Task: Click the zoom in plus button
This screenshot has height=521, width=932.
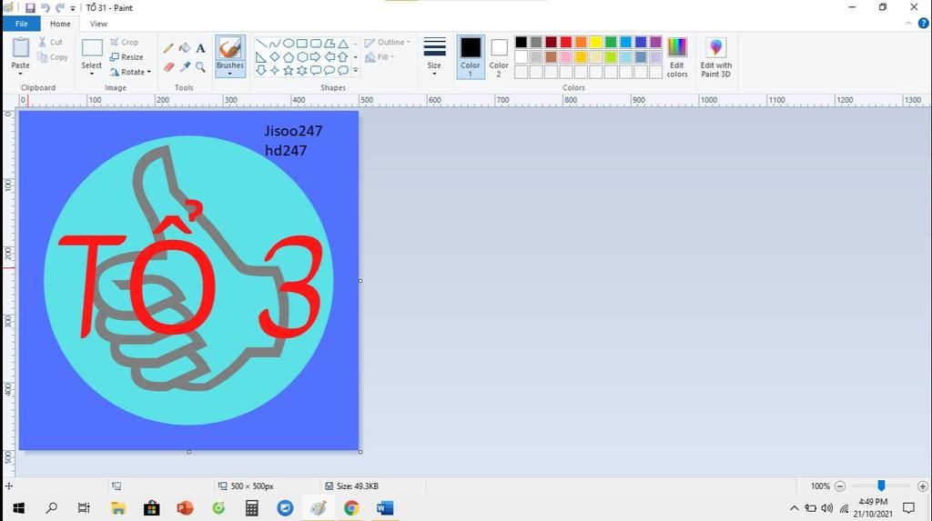Action: point(923,486)
